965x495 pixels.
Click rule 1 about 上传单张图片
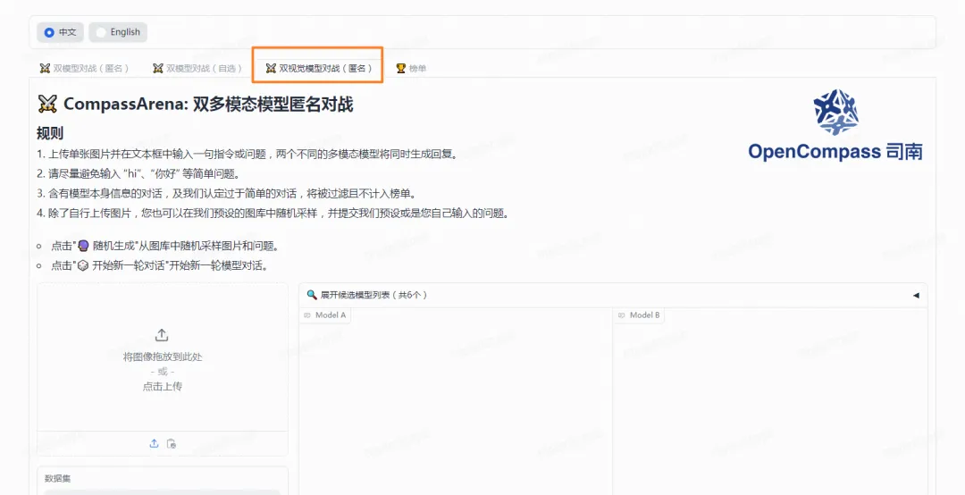[x=248, y=154]
